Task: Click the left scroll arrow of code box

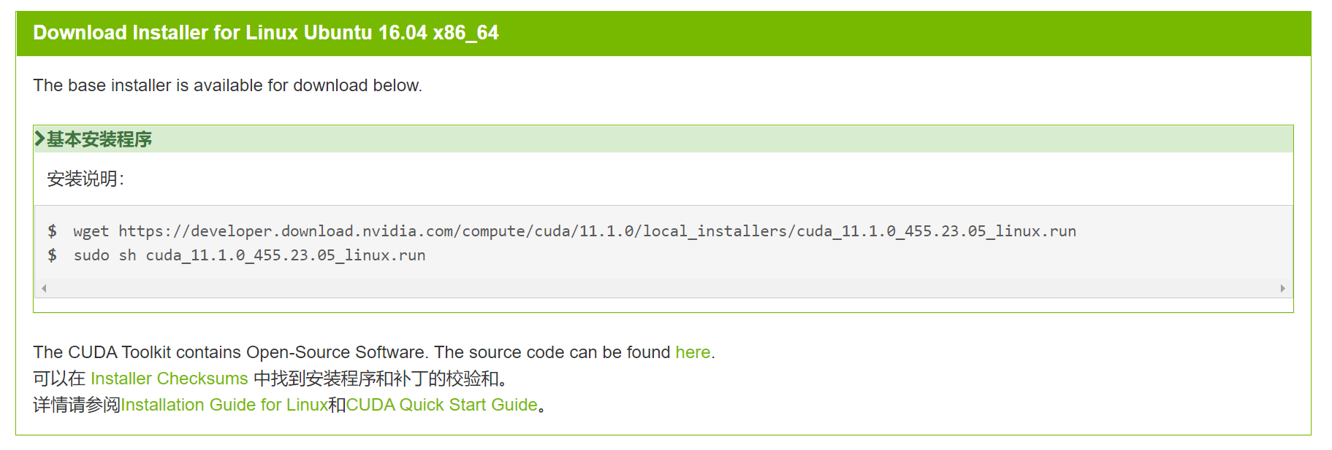Action: [44, 288]
